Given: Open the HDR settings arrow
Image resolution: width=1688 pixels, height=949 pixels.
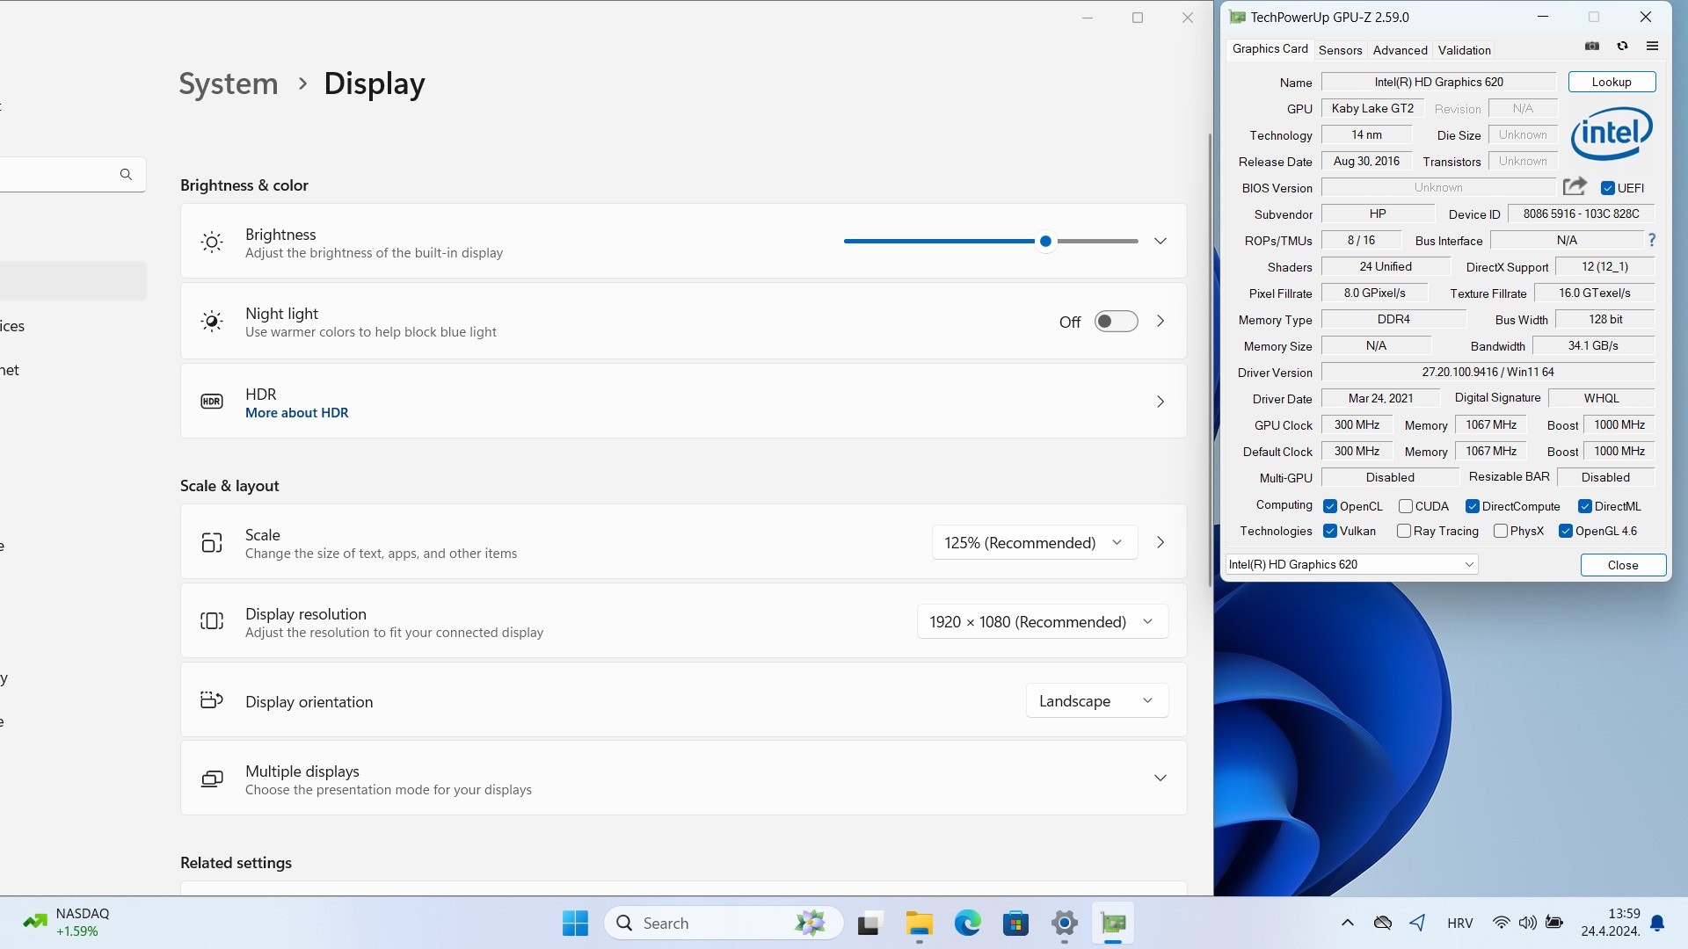Looking at the screenshot, I should [1160, 402].
